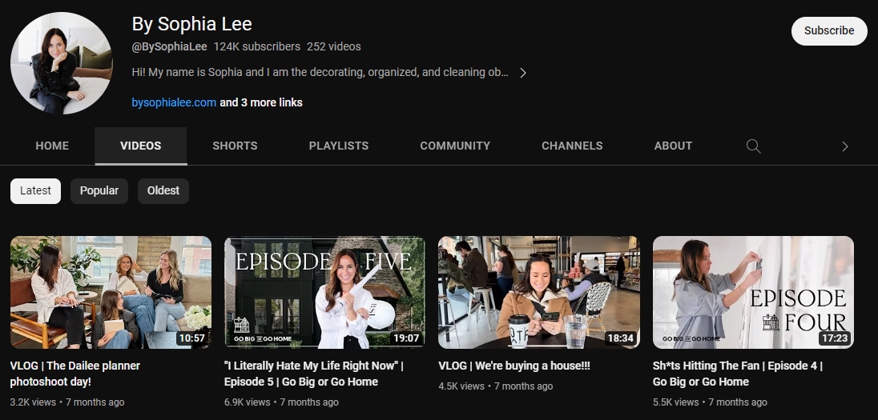Click the 19:07 duration badge
878x420 pixels.
tap(406, 338)
